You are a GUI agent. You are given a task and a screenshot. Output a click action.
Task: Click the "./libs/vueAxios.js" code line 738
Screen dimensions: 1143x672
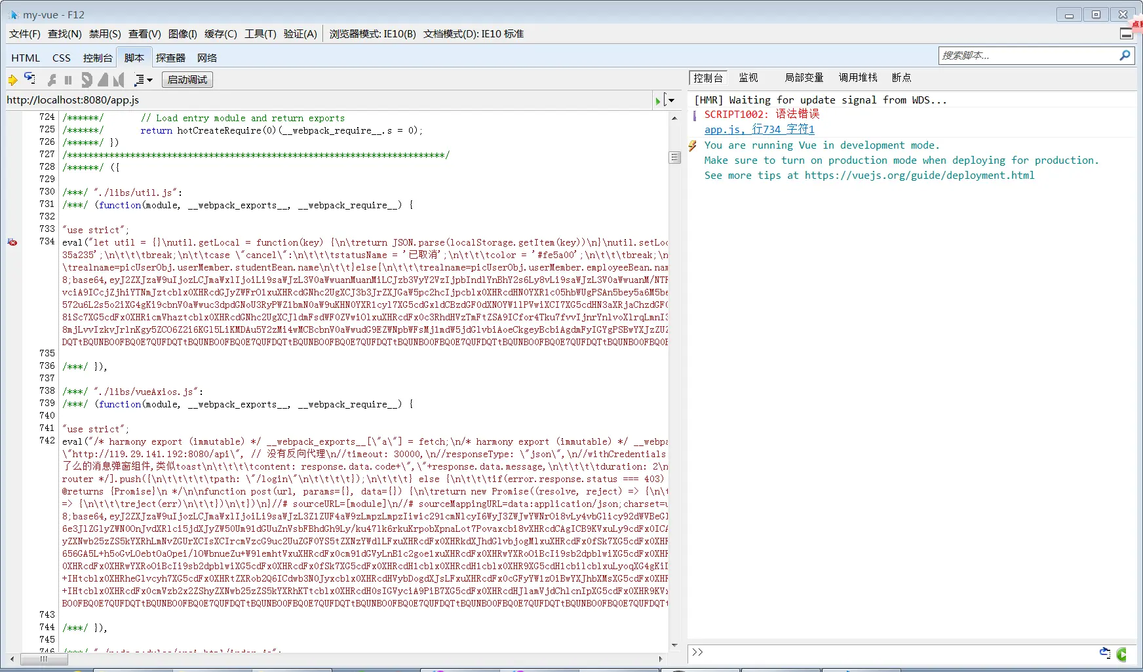(133, 392)
